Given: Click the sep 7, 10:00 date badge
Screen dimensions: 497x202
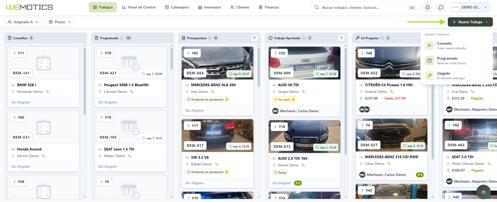Looking at the screenshot, I should (152, 74).
